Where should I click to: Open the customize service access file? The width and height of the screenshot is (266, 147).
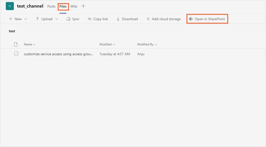[x=58, y=54]
